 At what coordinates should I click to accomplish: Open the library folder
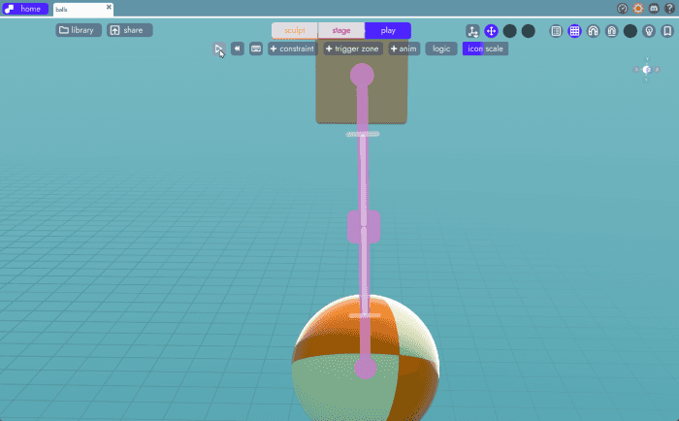[78, 30]
